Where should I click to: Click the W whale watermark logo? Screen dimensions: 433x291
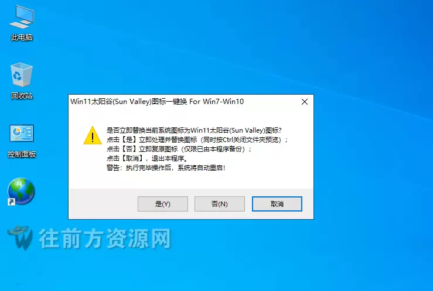20,238
